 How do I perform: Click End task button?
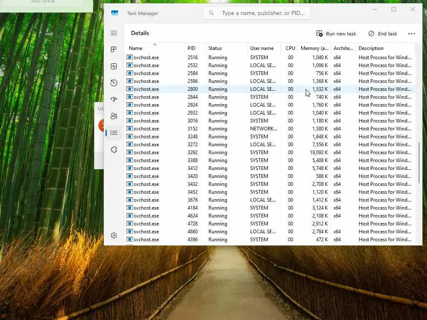pyautogui.click(x=383, y=34)
